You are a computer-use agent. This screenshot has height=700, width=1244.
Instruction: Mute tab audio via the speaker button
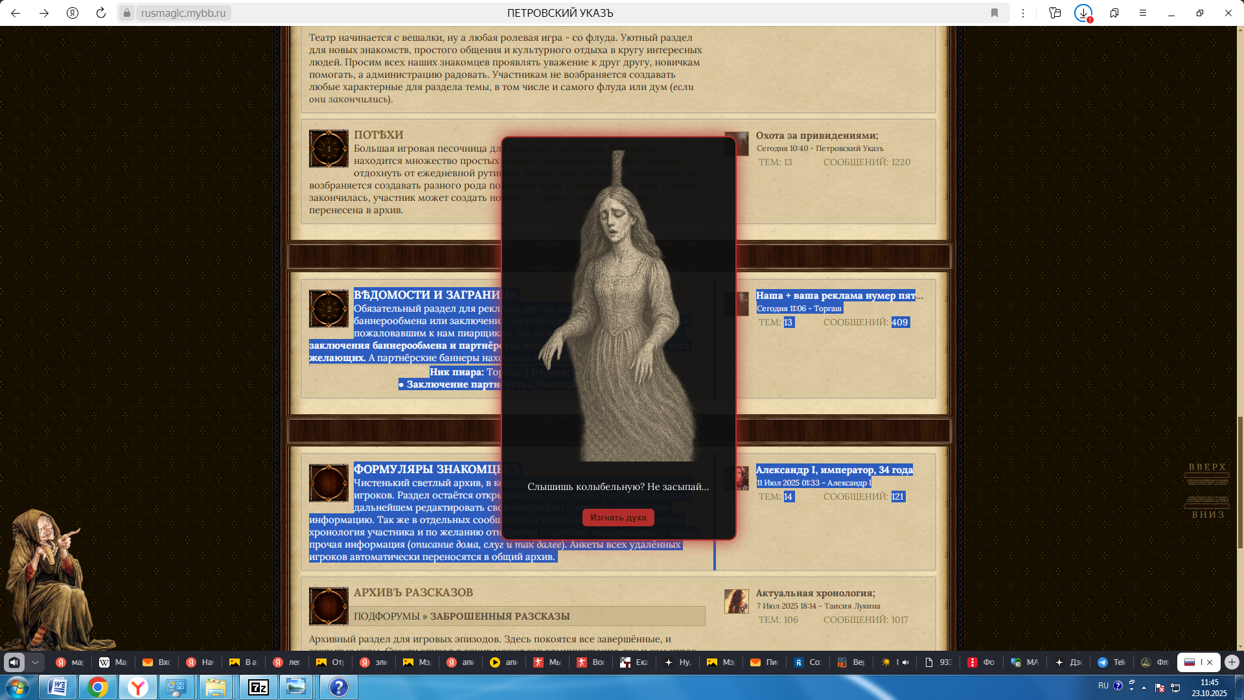coord(14,662)
